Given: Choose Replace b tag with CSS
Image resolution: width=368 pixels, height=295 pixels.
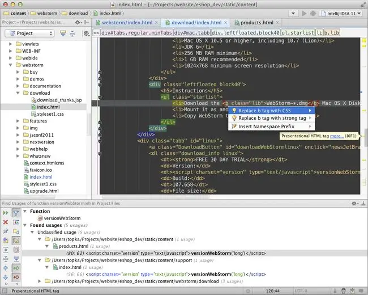Looking at the screenshot, I should click(272, 111).
